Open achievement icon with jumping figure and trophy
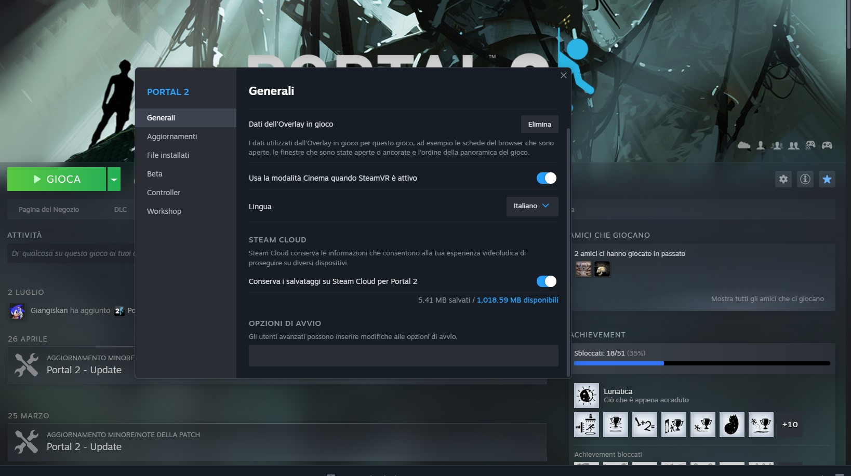 point(761,425)
